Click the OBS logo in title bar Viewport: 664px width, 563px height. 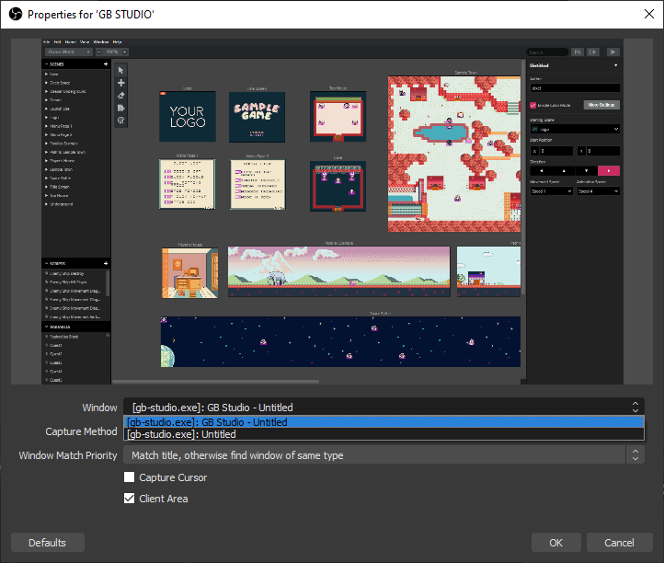click(x=14, y=15)
